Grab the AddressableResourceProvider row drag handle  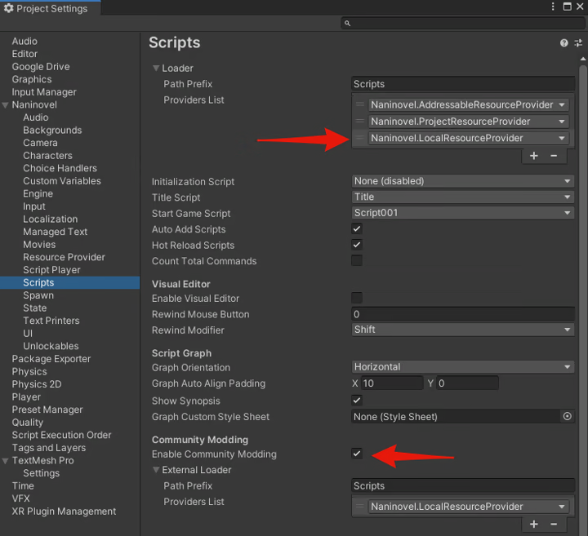pyautogui.click(x=360, y=104)
